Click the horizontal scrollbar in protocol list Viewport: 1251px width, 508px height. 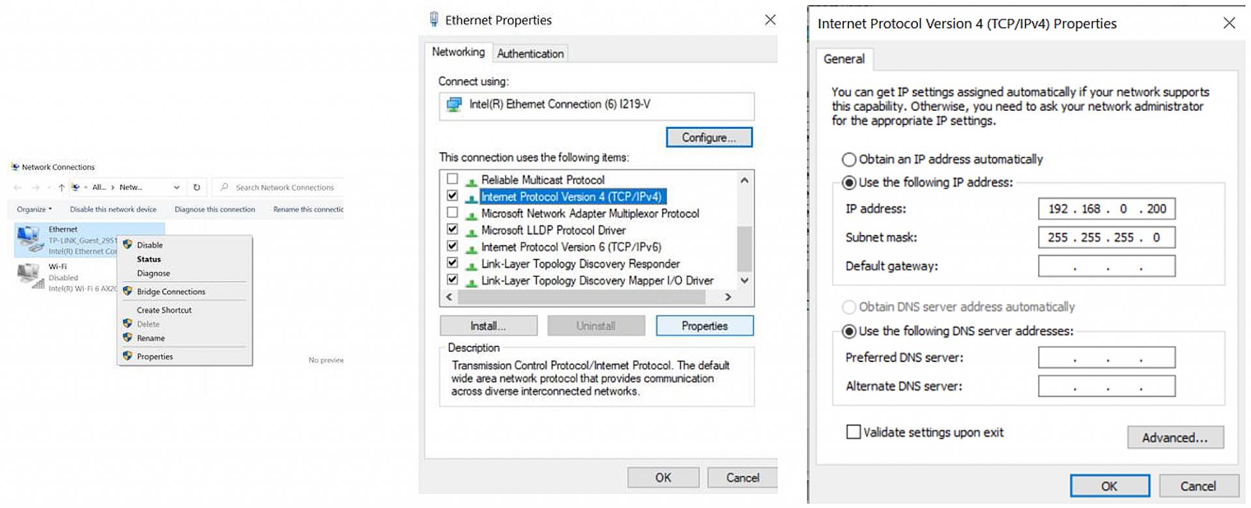pos(581,297)
